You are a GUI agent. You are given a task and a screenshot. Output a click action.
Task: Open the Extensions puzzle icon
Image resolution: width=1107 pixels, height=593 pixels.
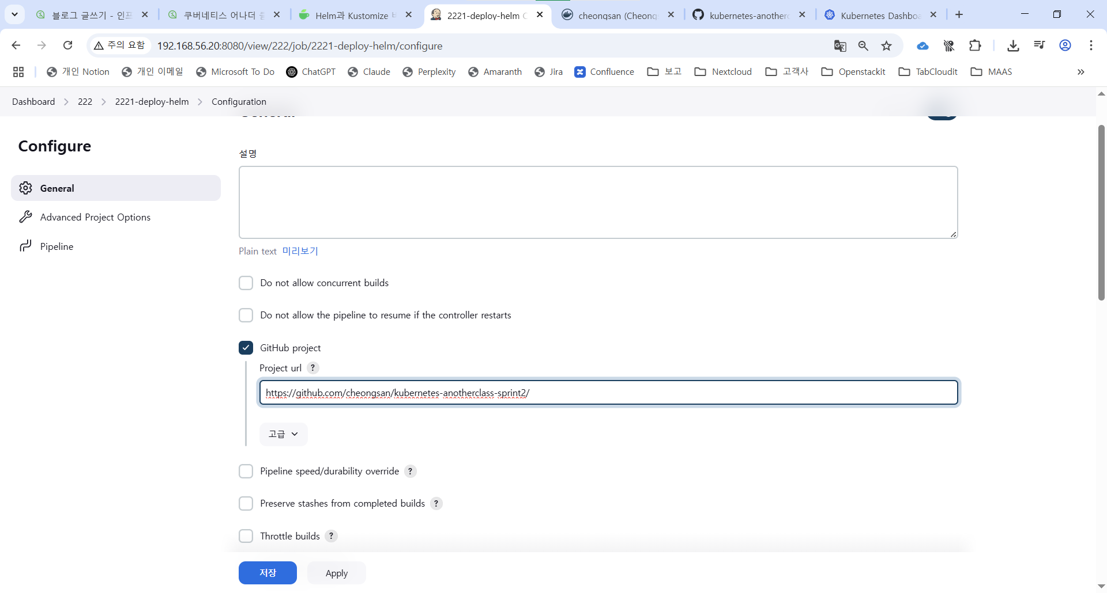point(975,45)
